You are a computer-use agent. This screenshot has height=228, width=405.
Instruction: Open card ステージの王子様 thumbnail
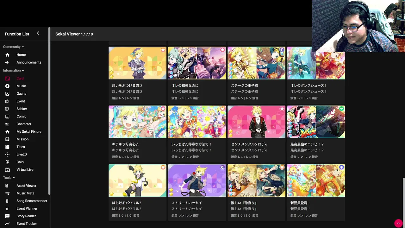pyautogui.click(x=256, y=63)
